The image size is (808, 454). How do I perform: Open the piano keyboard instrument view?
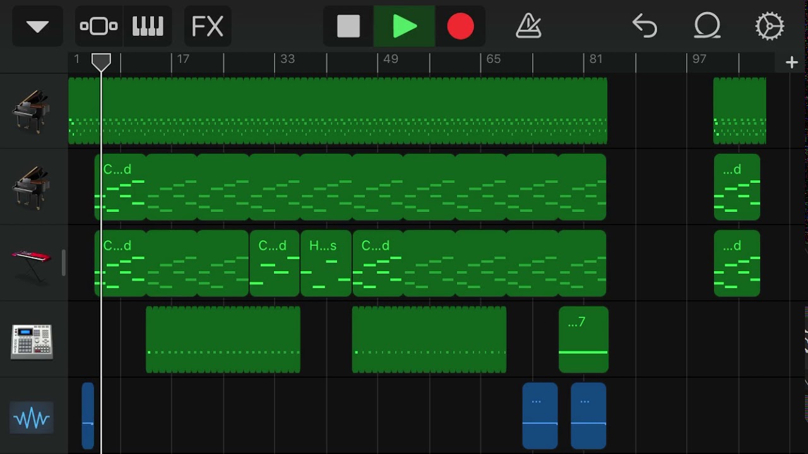click(148, 26)
